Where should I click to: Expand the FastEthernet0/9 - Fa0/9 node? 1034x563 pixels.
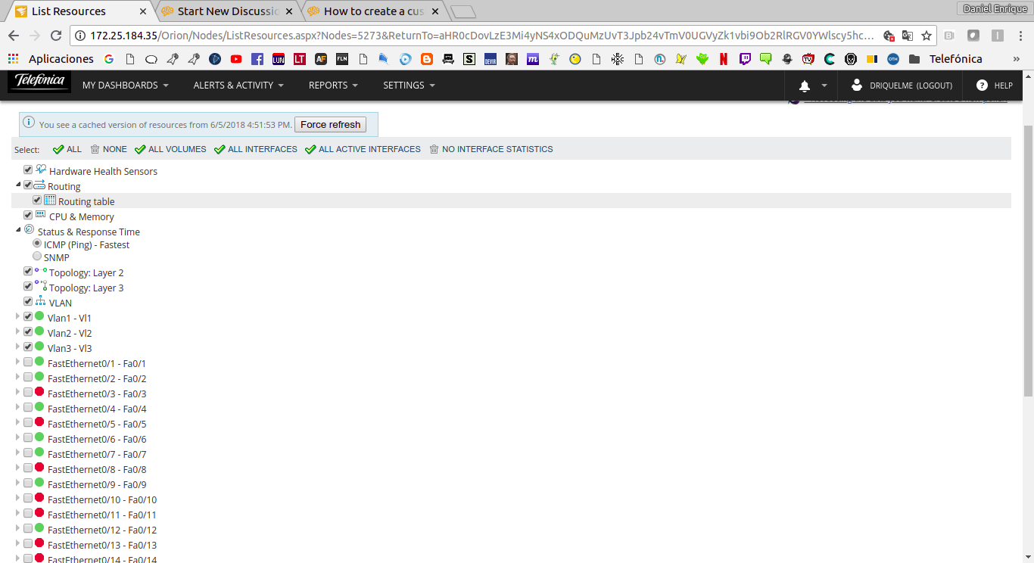18,483
